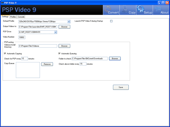Minimize the PSP Video 9 window
170x127 pixels.
(159, 3)
